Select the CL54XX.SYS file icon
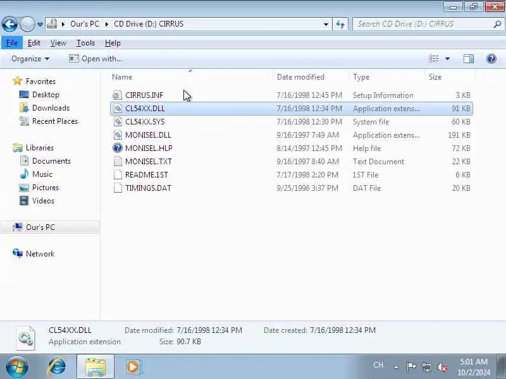This screenshot has height=379, width=506. tap(118, 121)
